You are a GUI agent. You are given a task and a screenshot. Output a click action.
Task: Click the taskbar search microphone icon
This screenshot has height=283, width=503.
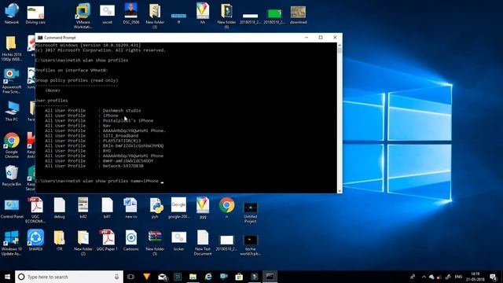[116, 277]
